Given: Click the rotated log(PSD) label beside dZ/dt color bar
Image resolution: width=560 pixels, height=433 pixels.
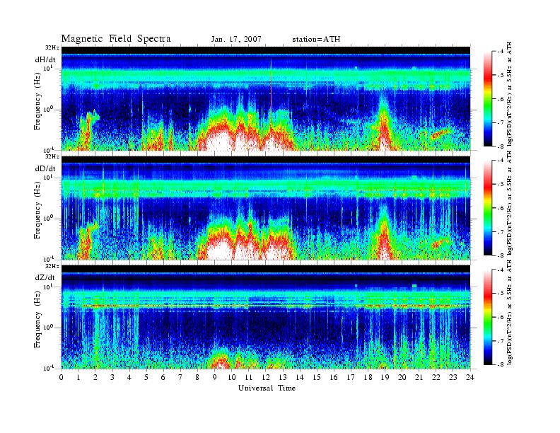Looking at the screenshot, I should (x=510, y=312).
